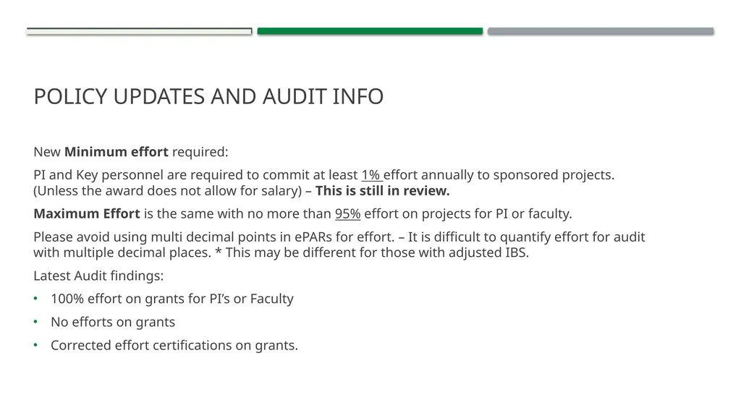Click the bullet before '100% effort on grants'

pos(35,298)
